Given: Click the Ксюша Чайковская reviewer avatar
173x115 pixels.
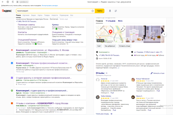Looking at the screenshot, I should [x=133, y=80].
